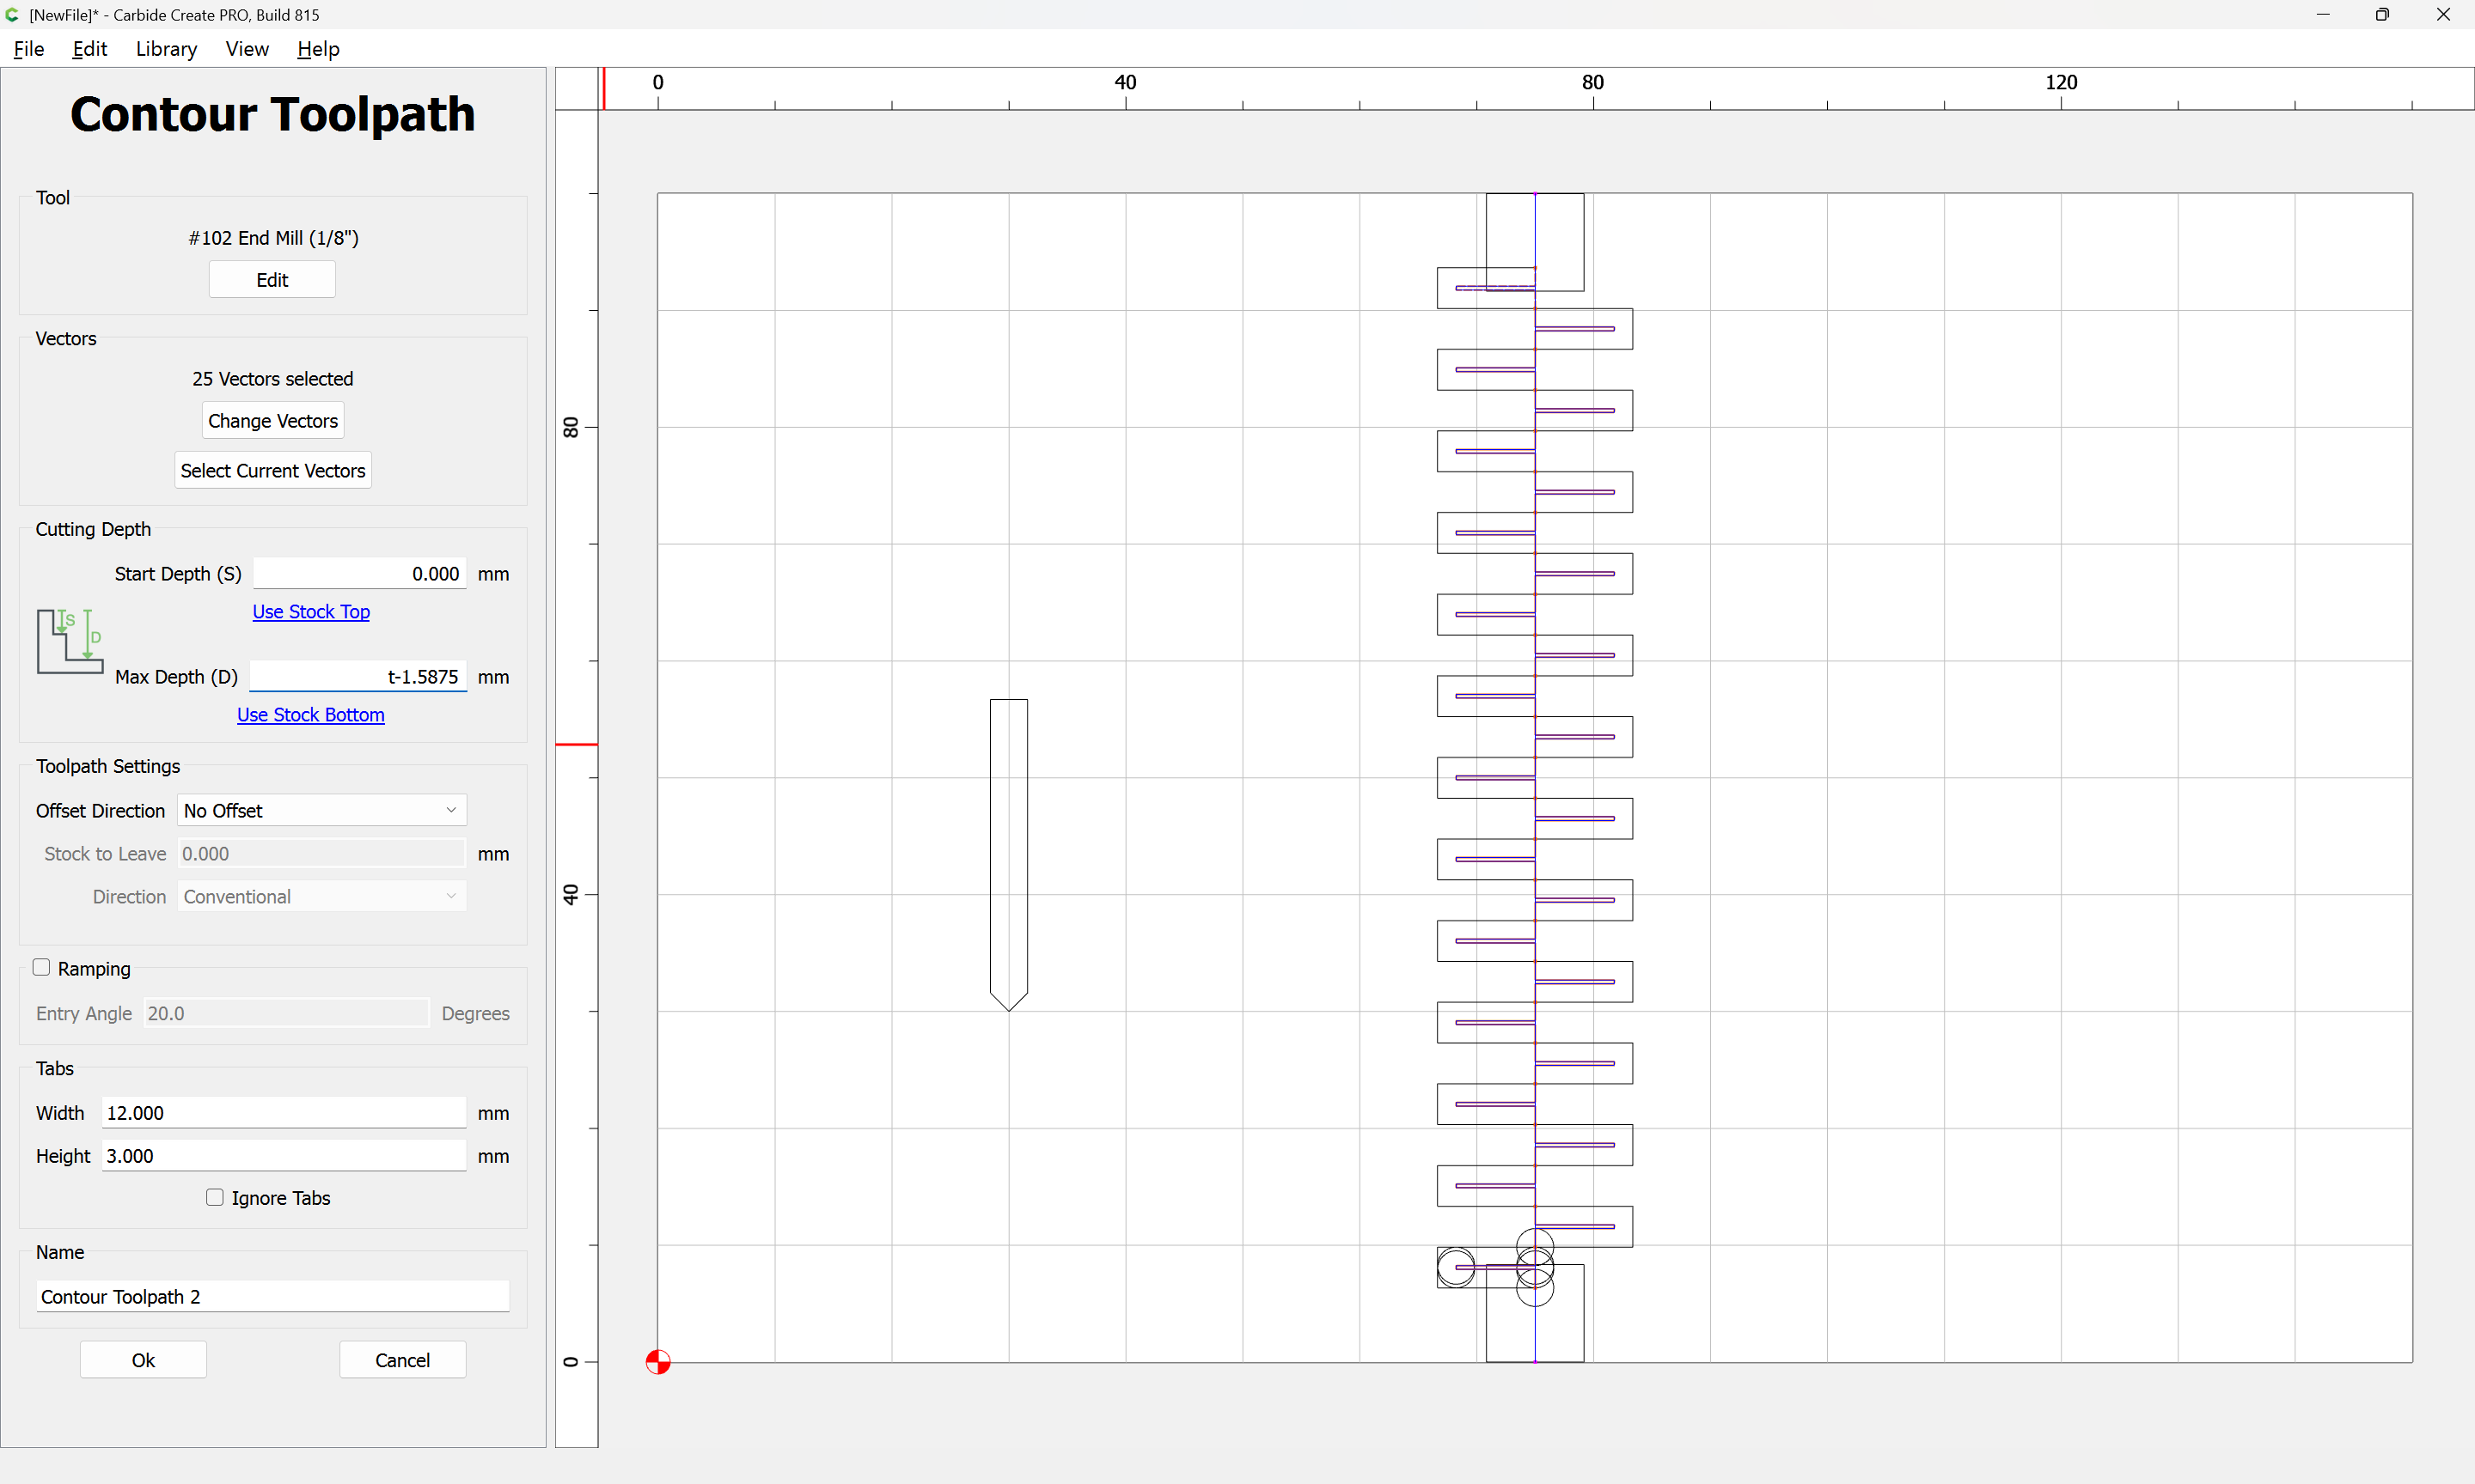The width and height of the screenshot is (2475, 1484).
Task: Click the Use Stock Top link
Action: coord(310,611)
